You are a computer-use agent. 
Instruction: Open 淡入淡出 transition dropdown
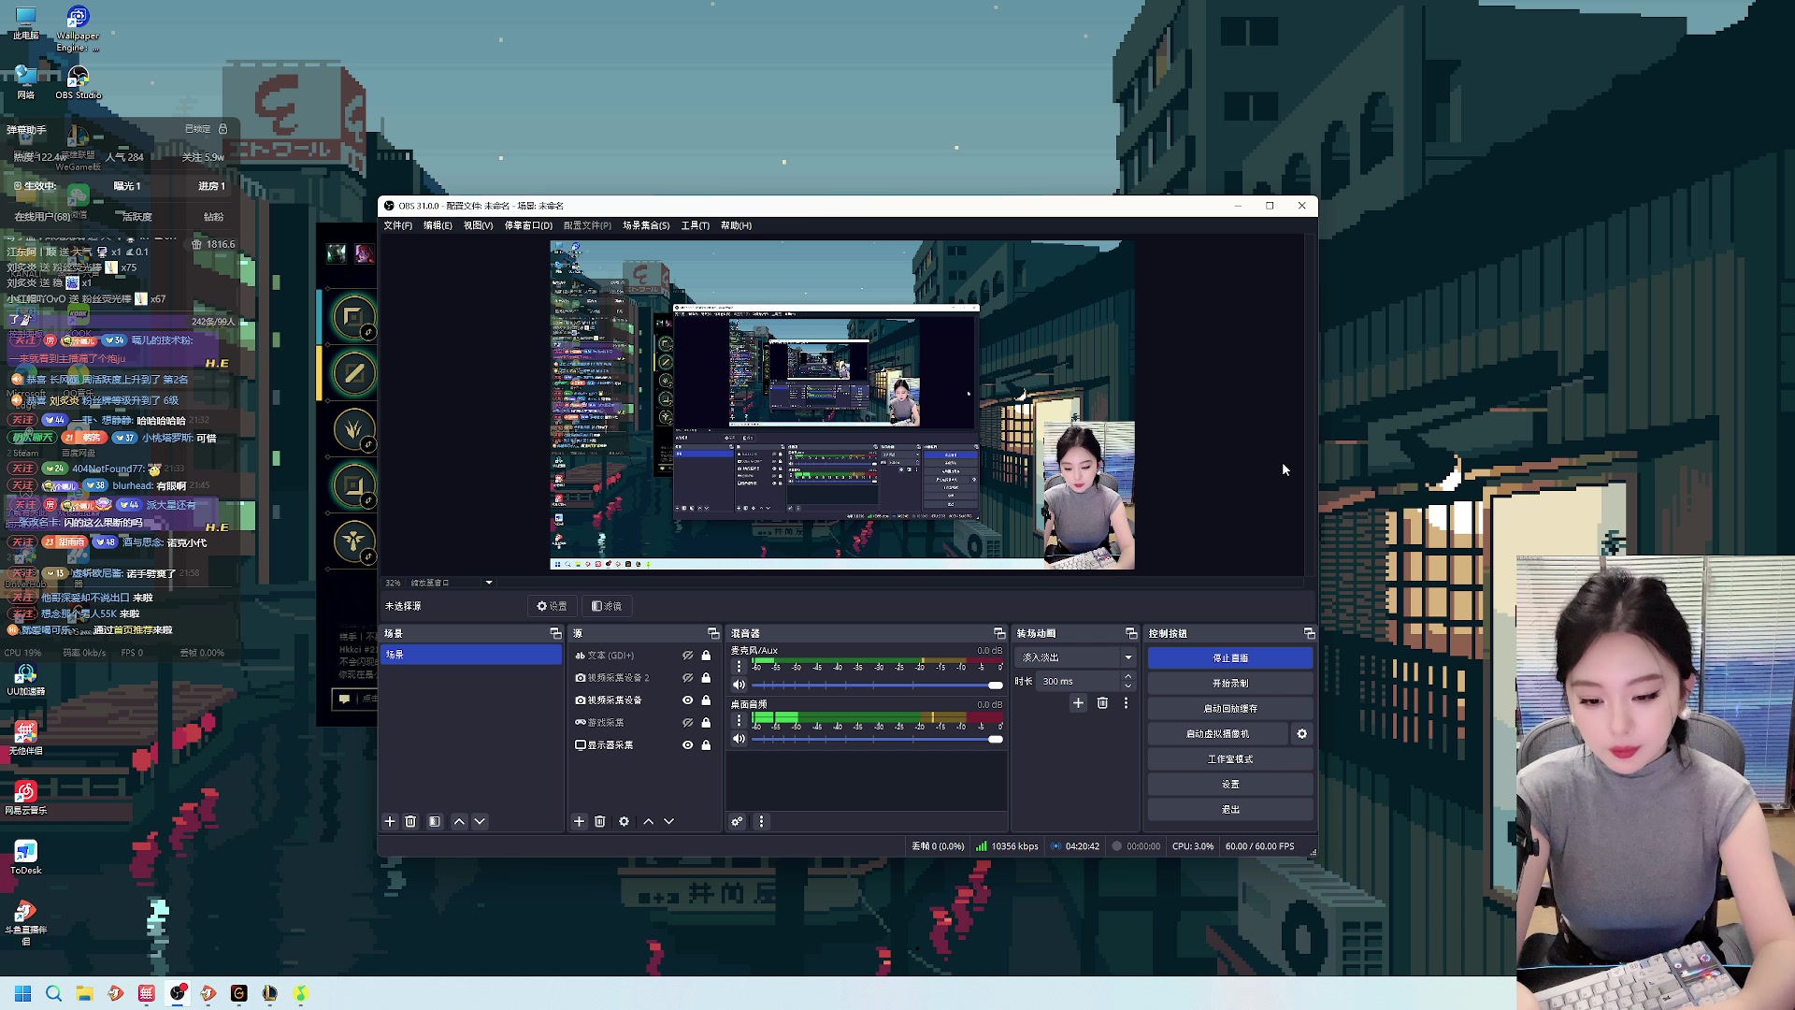click(1076, 657)
